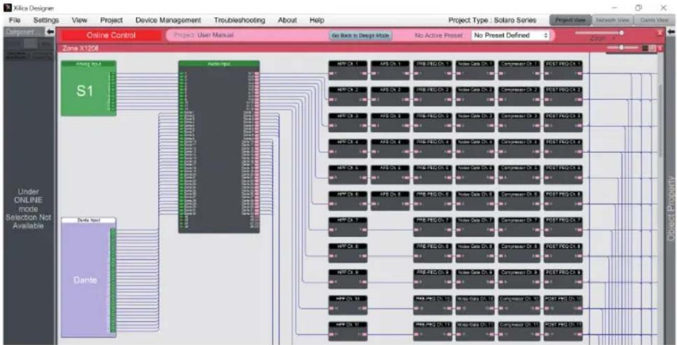The height and width of the screenshot is (345, 677).
Task: Select the Noise Gate Ch. 1 module
Action: point(475,70)
